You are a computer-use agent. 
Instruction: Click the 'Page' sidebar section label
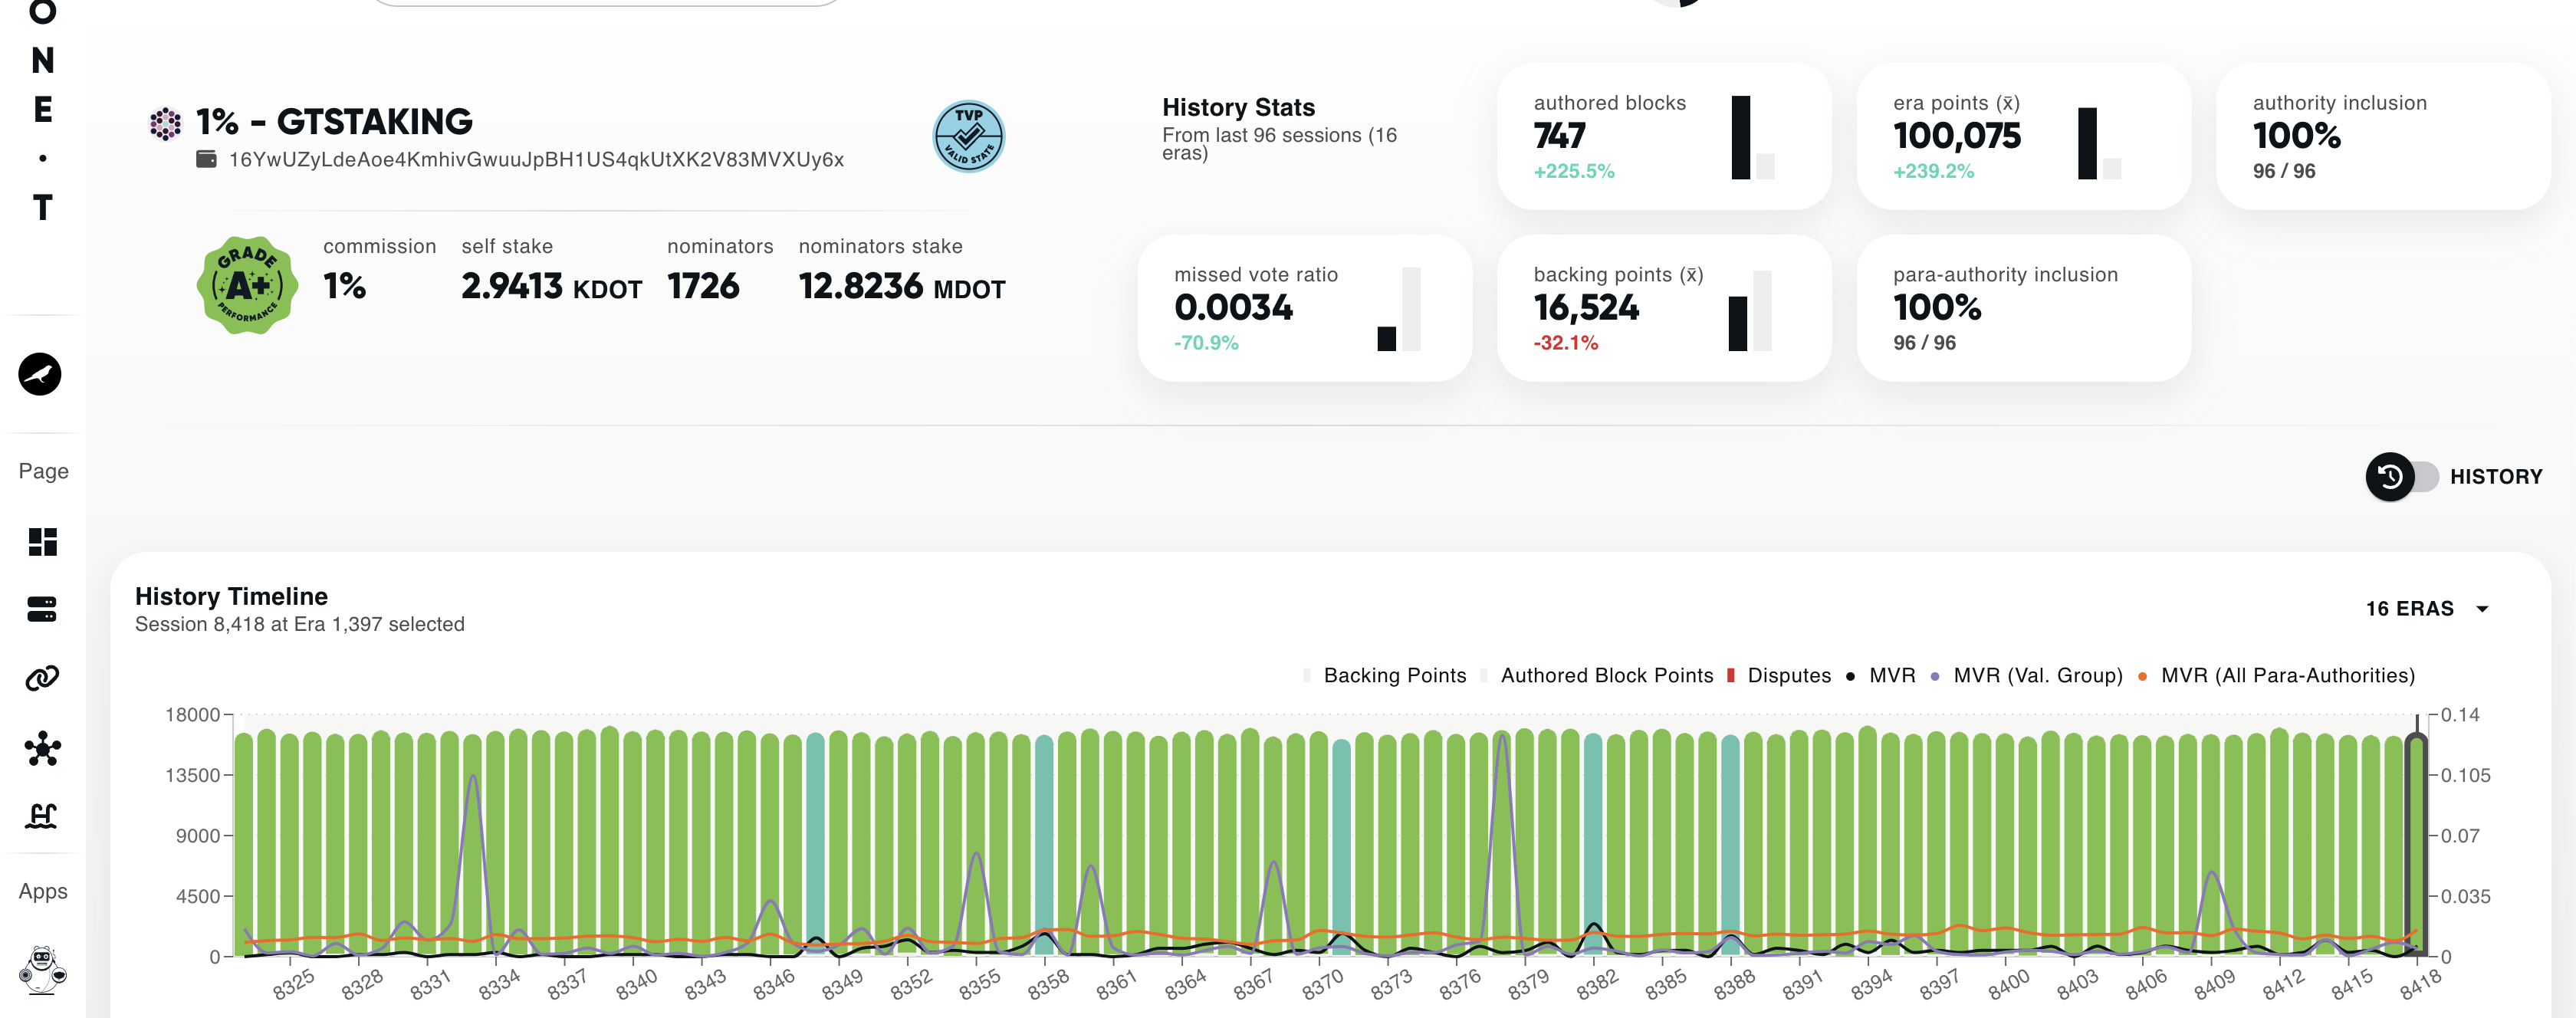tap(44, 472)
